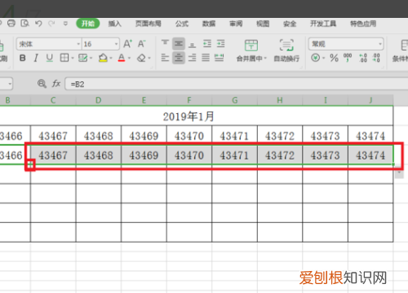Open the 插入 ribbon tab
Screen dimensions: 408x293
point(115,24)
